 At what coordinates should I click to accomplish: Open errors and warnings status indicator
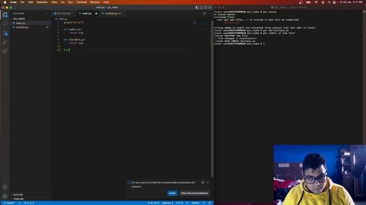(x=29, y=203)
